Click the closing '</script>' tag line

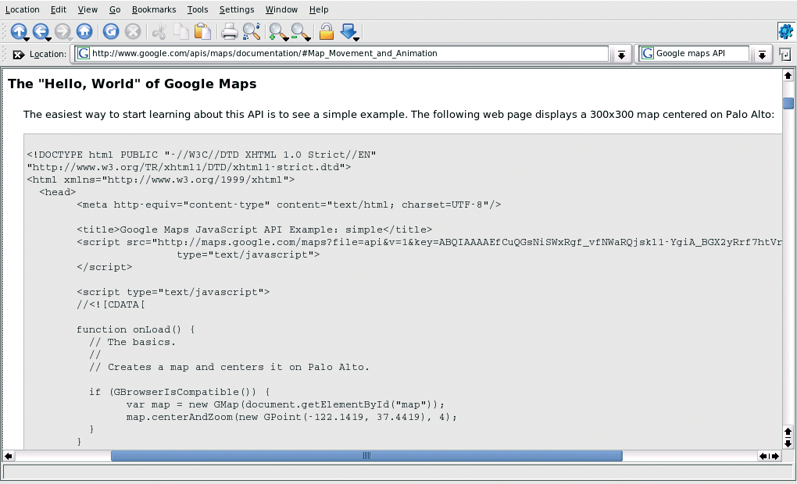[104, 267]
